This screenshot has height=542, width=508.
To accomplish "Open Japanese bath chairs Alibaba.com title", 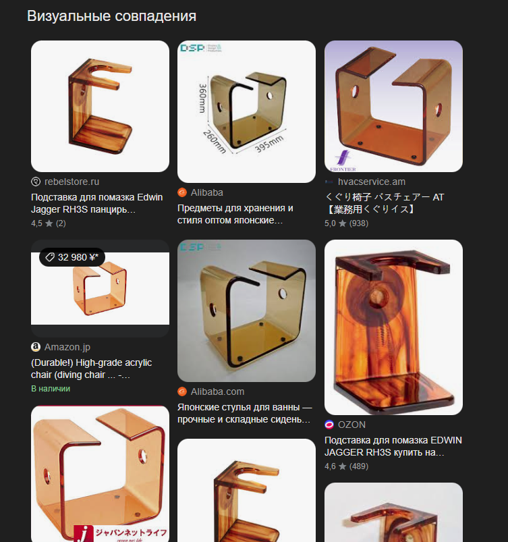I will coord(245,413).
